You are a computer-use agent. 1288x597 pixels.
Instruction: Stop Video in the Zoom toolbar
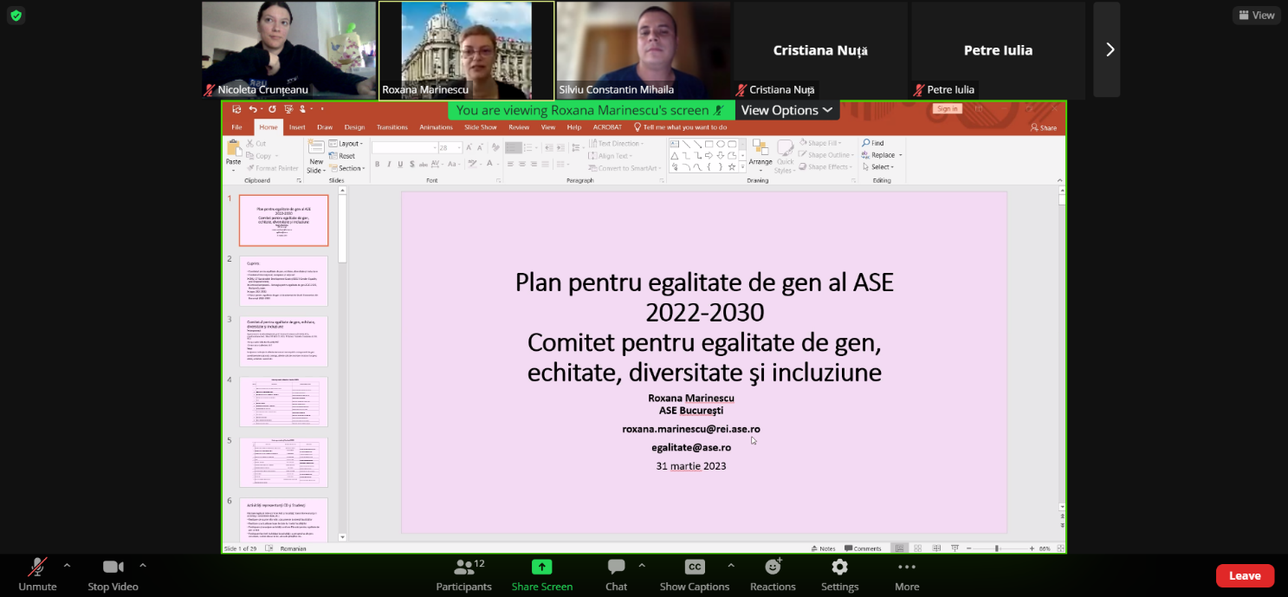click(113, 575)
